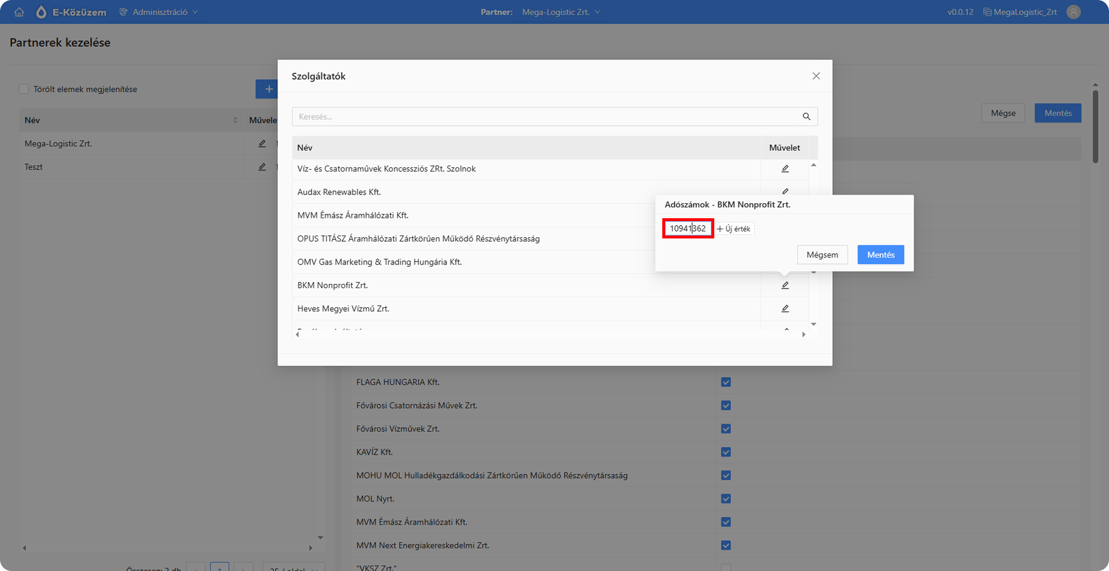Screen dimensions: 1109x571
Task: Click the tax number tag 10941362
Action: click(x=688, y=229)
